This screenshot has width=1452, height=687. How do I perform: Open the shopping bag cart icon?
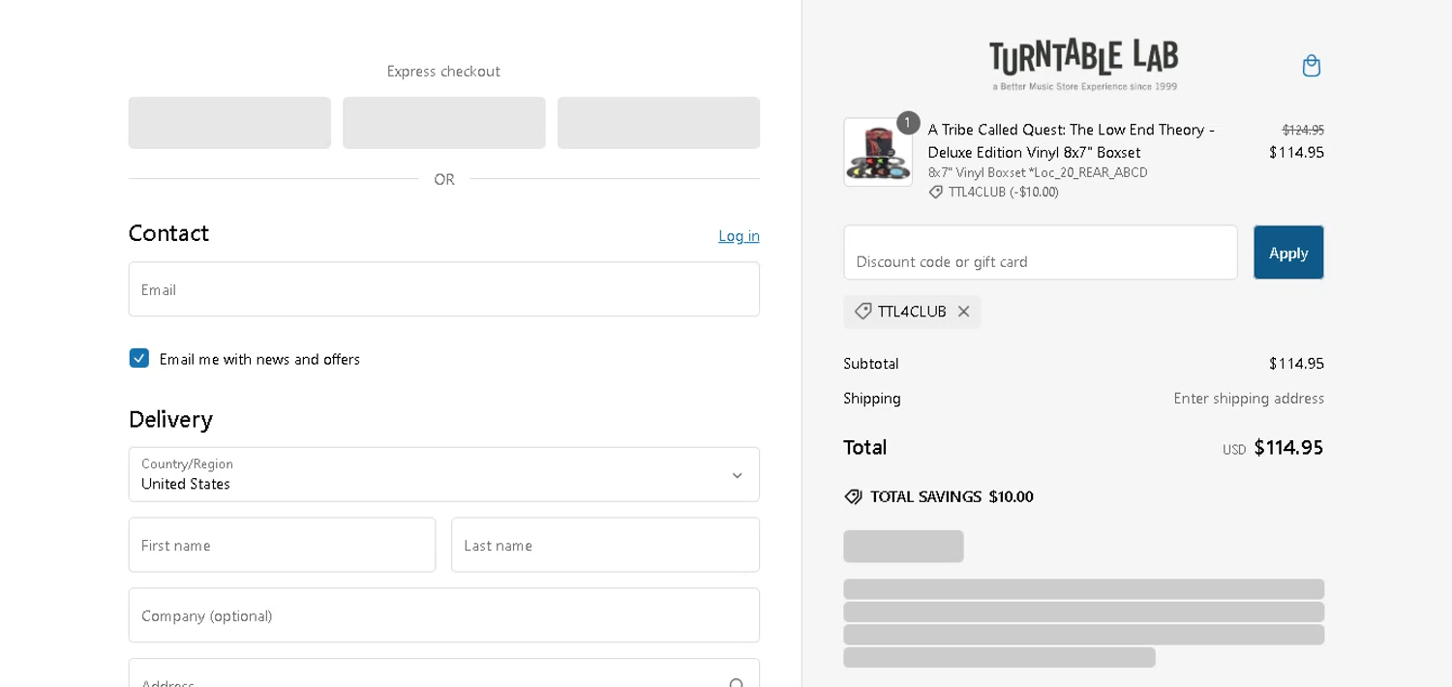coord(1312,66)
